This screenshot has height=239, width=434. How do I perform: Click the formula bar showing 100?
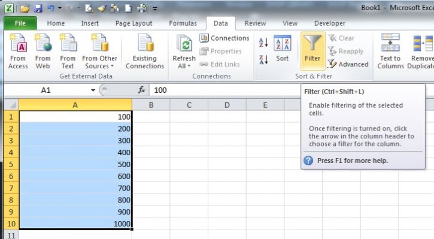coord(224,90)
